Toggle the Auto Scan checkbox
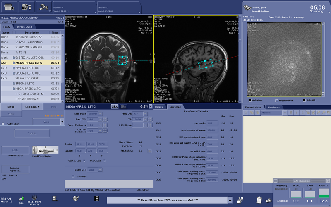This screenshot has height=207, width=331. click(3, 123)
